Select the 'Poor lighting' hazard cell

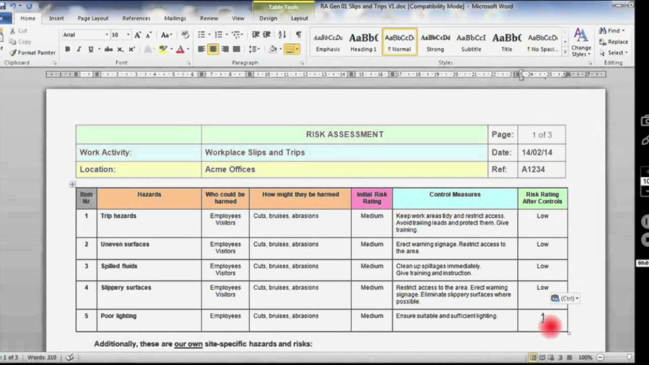149,320
